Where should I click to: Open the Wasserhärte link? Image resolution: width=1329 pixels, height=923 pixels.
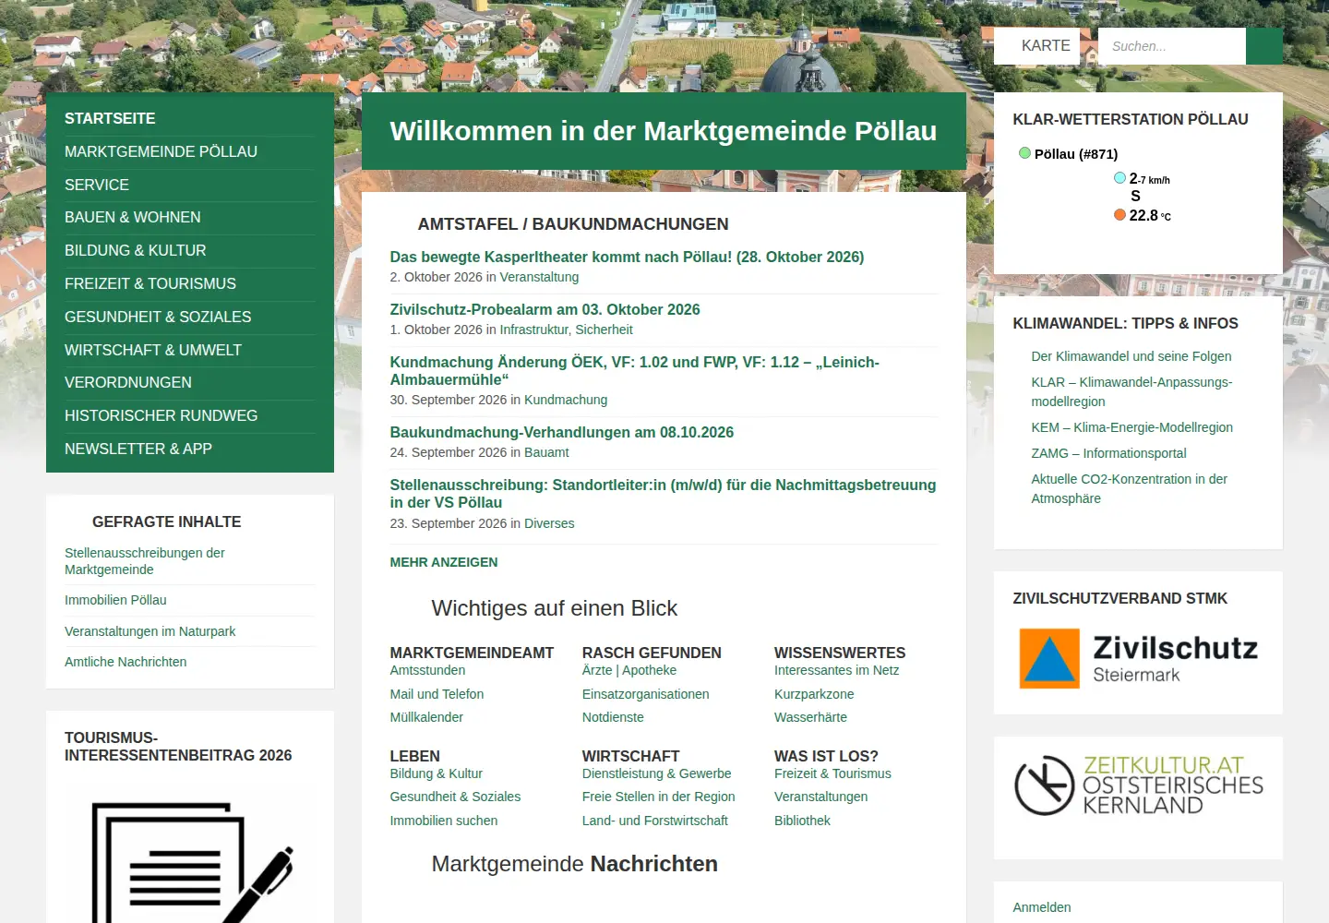[x=810, y=717]
